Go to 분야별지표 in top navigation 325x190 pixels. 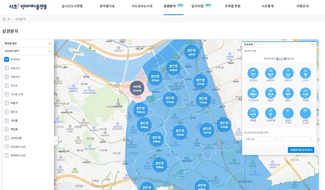(x=107, y=6)
